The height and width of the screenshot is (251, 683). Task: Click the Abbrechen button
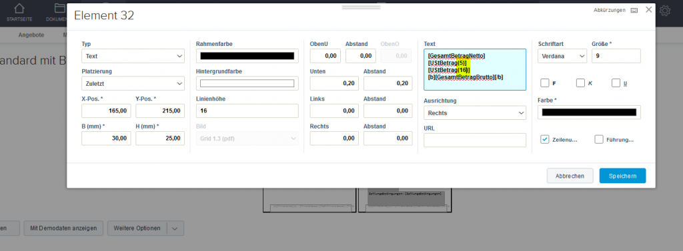click(570, 176)
